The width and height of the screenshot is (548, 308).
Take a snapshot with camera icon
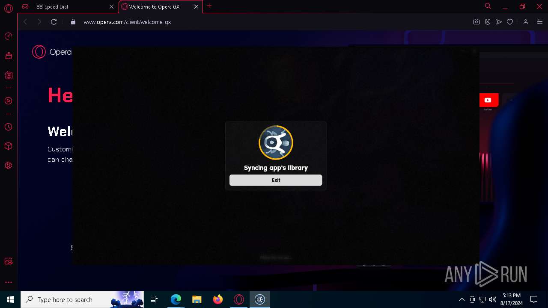pyautogui.click(x=477, y=22)
